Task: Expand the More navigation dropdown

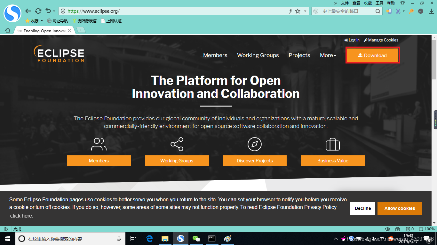Action: pyautogui.click(x=328, y=55)
